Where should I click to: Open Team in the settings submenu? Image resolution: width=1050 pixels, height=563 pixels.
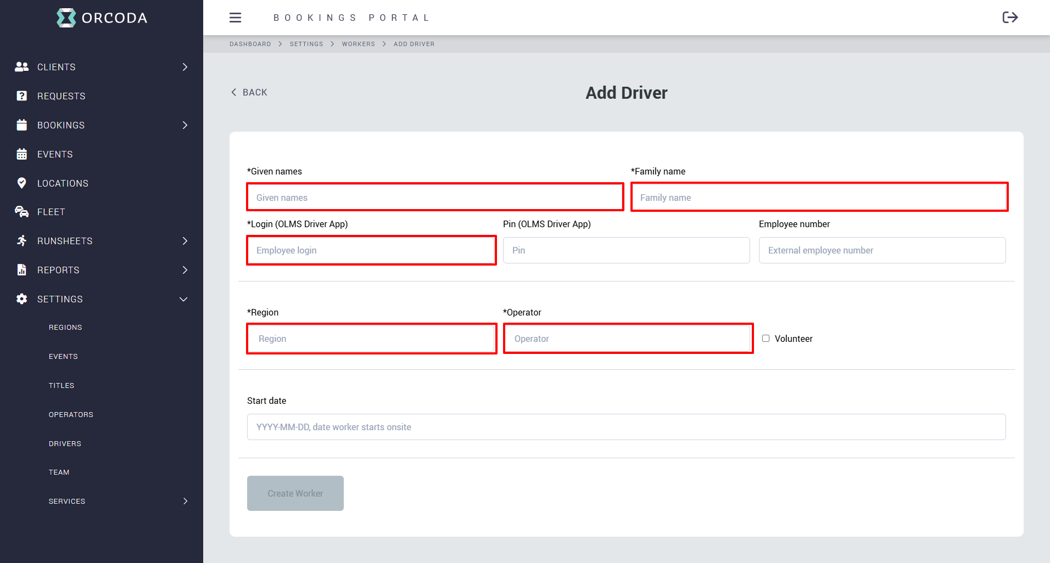coord(59,472)
